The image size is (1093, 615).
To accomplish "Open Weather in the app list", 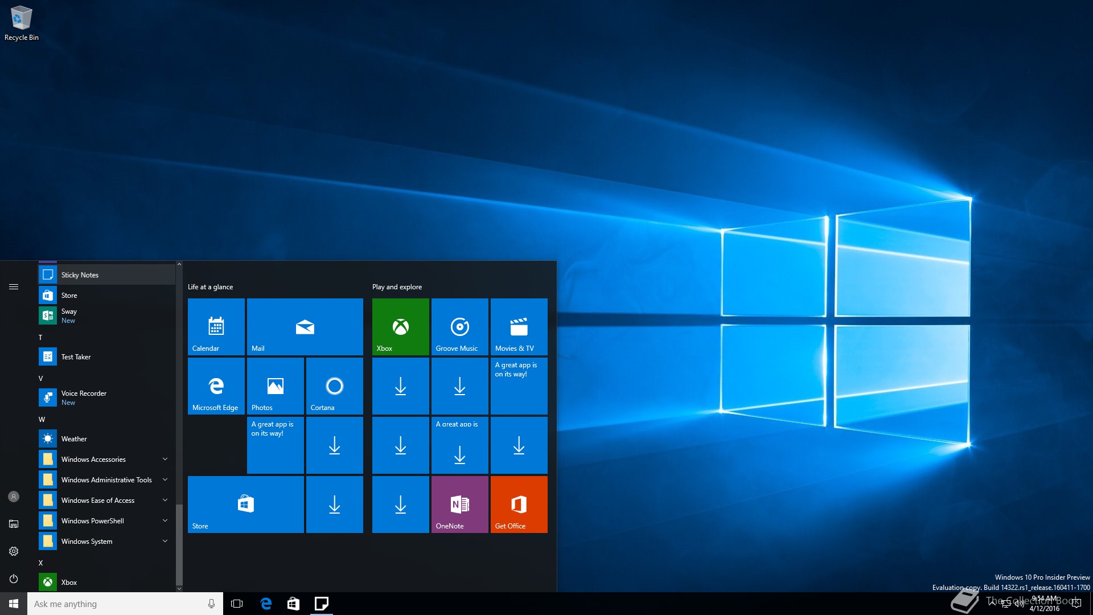I will click(x=106, y=439).
